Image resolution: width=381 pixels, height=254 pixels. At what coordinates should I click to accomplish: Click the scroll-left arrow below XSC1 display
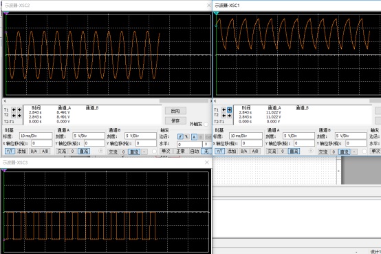click(215, 100)
